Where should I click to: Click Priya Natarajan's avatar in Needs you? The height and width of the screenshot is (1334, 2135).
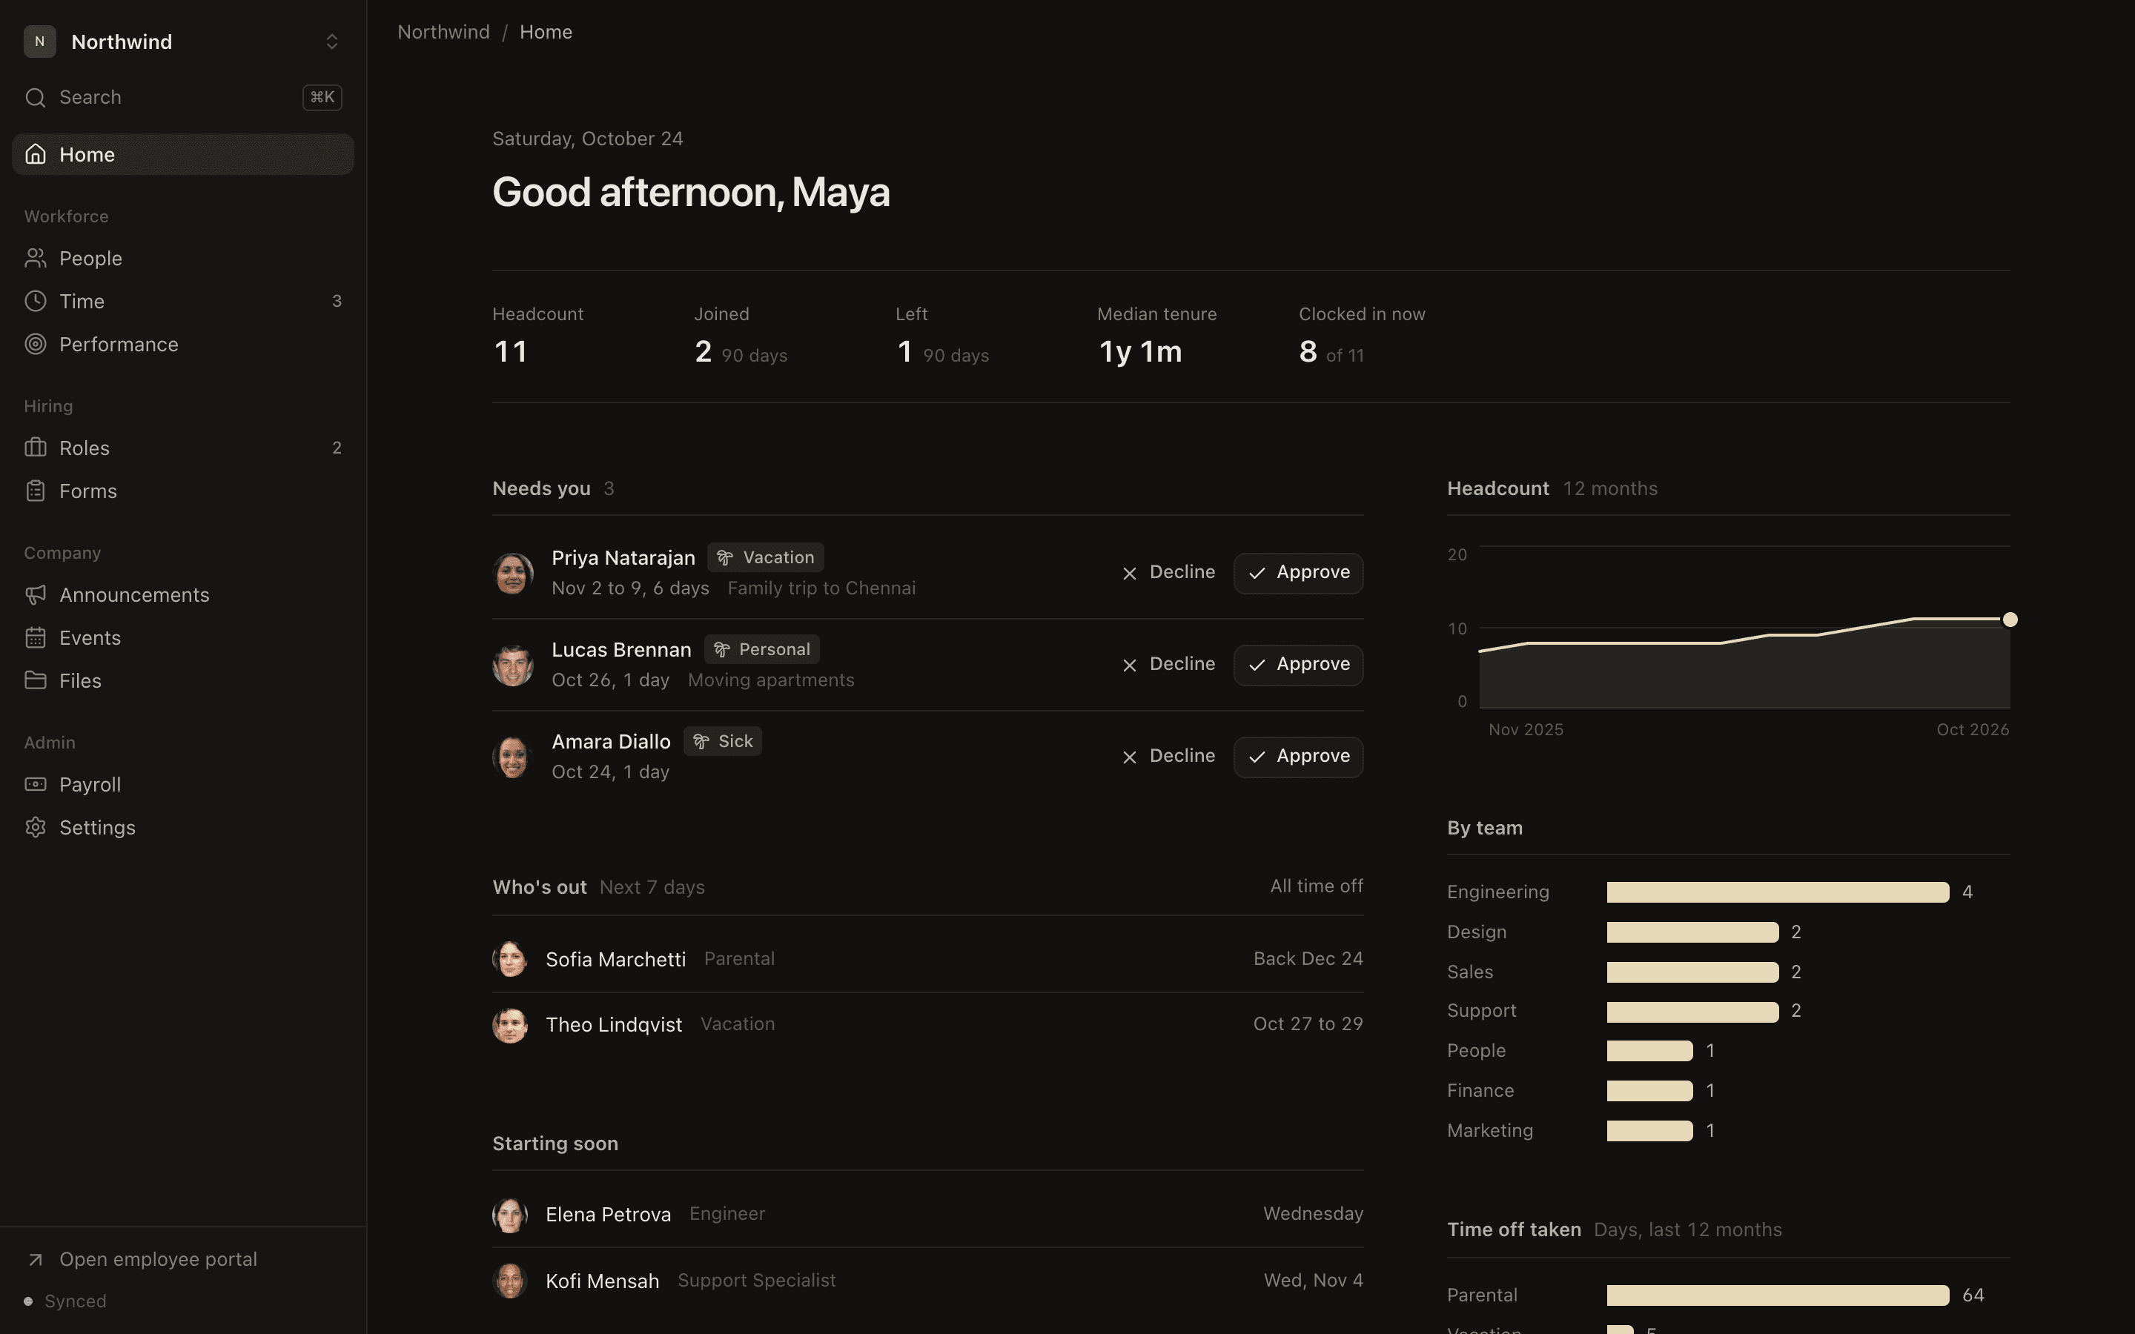[512, 574]
